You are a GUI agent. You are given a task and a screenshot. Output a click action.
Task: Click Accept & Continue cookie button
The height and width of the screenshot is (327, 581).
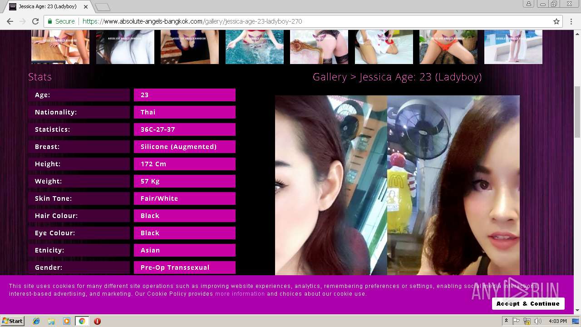[x=528, y=303]
